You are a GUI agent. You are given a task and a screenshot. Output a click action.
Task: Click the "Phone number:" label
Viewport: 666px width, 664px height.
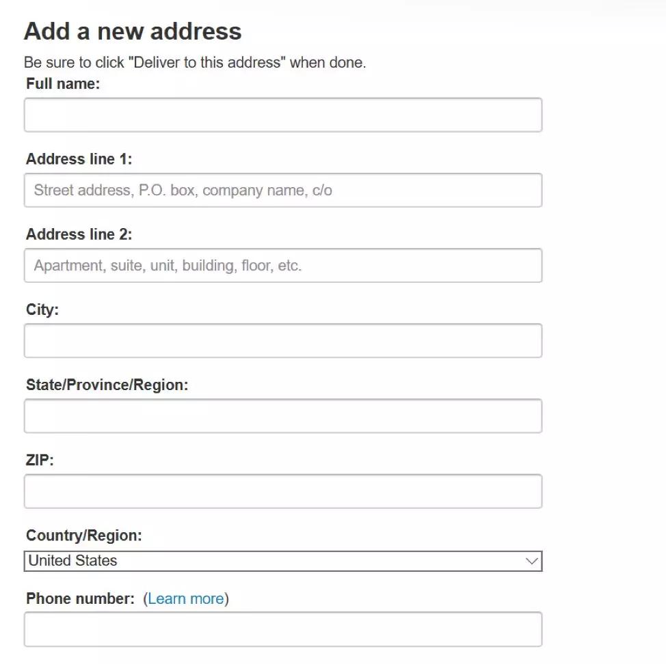point(80,599)
